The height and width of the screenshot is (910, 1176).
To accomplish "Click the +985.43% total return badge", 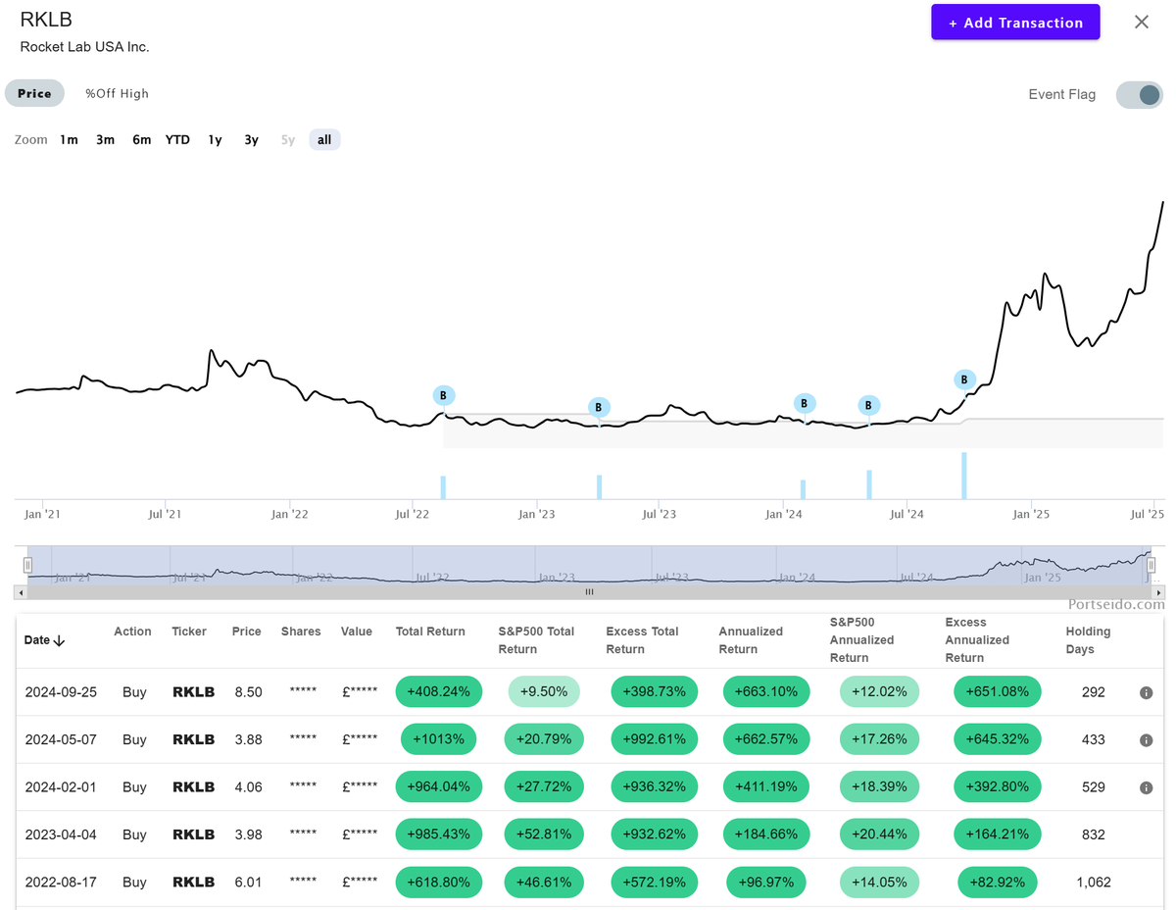I will point(440,834).
